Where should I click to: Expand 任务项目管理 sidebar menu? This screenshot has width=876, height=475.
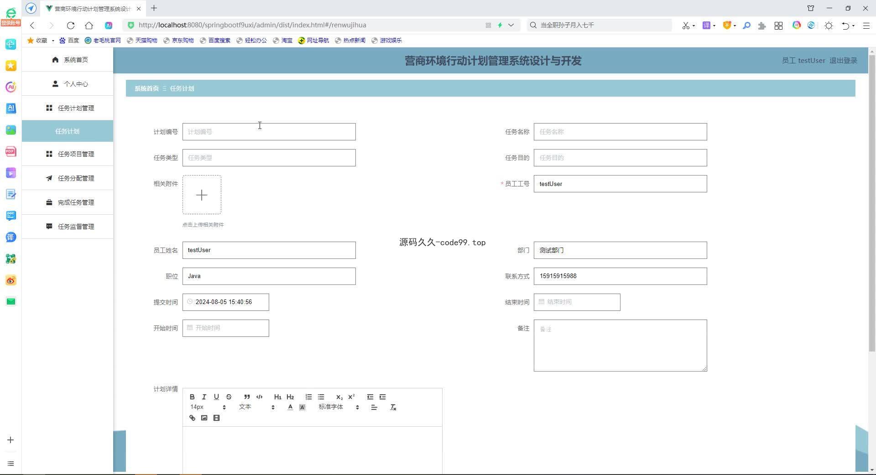click(x=68, y=154)
